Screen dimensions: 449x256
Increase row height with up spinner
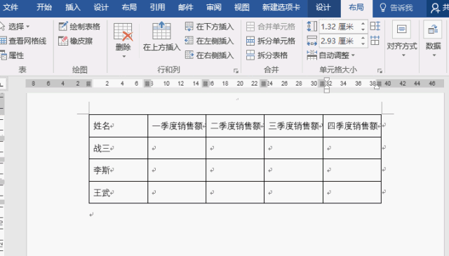[363, 24]
